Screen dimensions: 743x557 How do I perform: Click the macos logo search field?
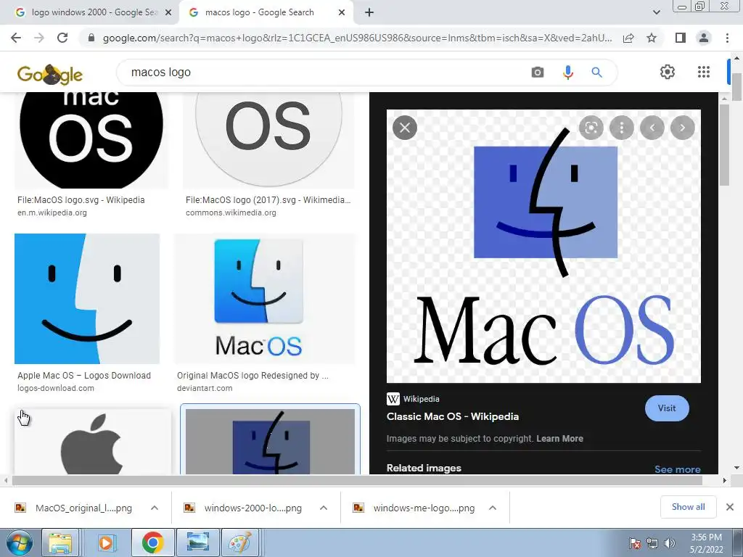(327, 73)
